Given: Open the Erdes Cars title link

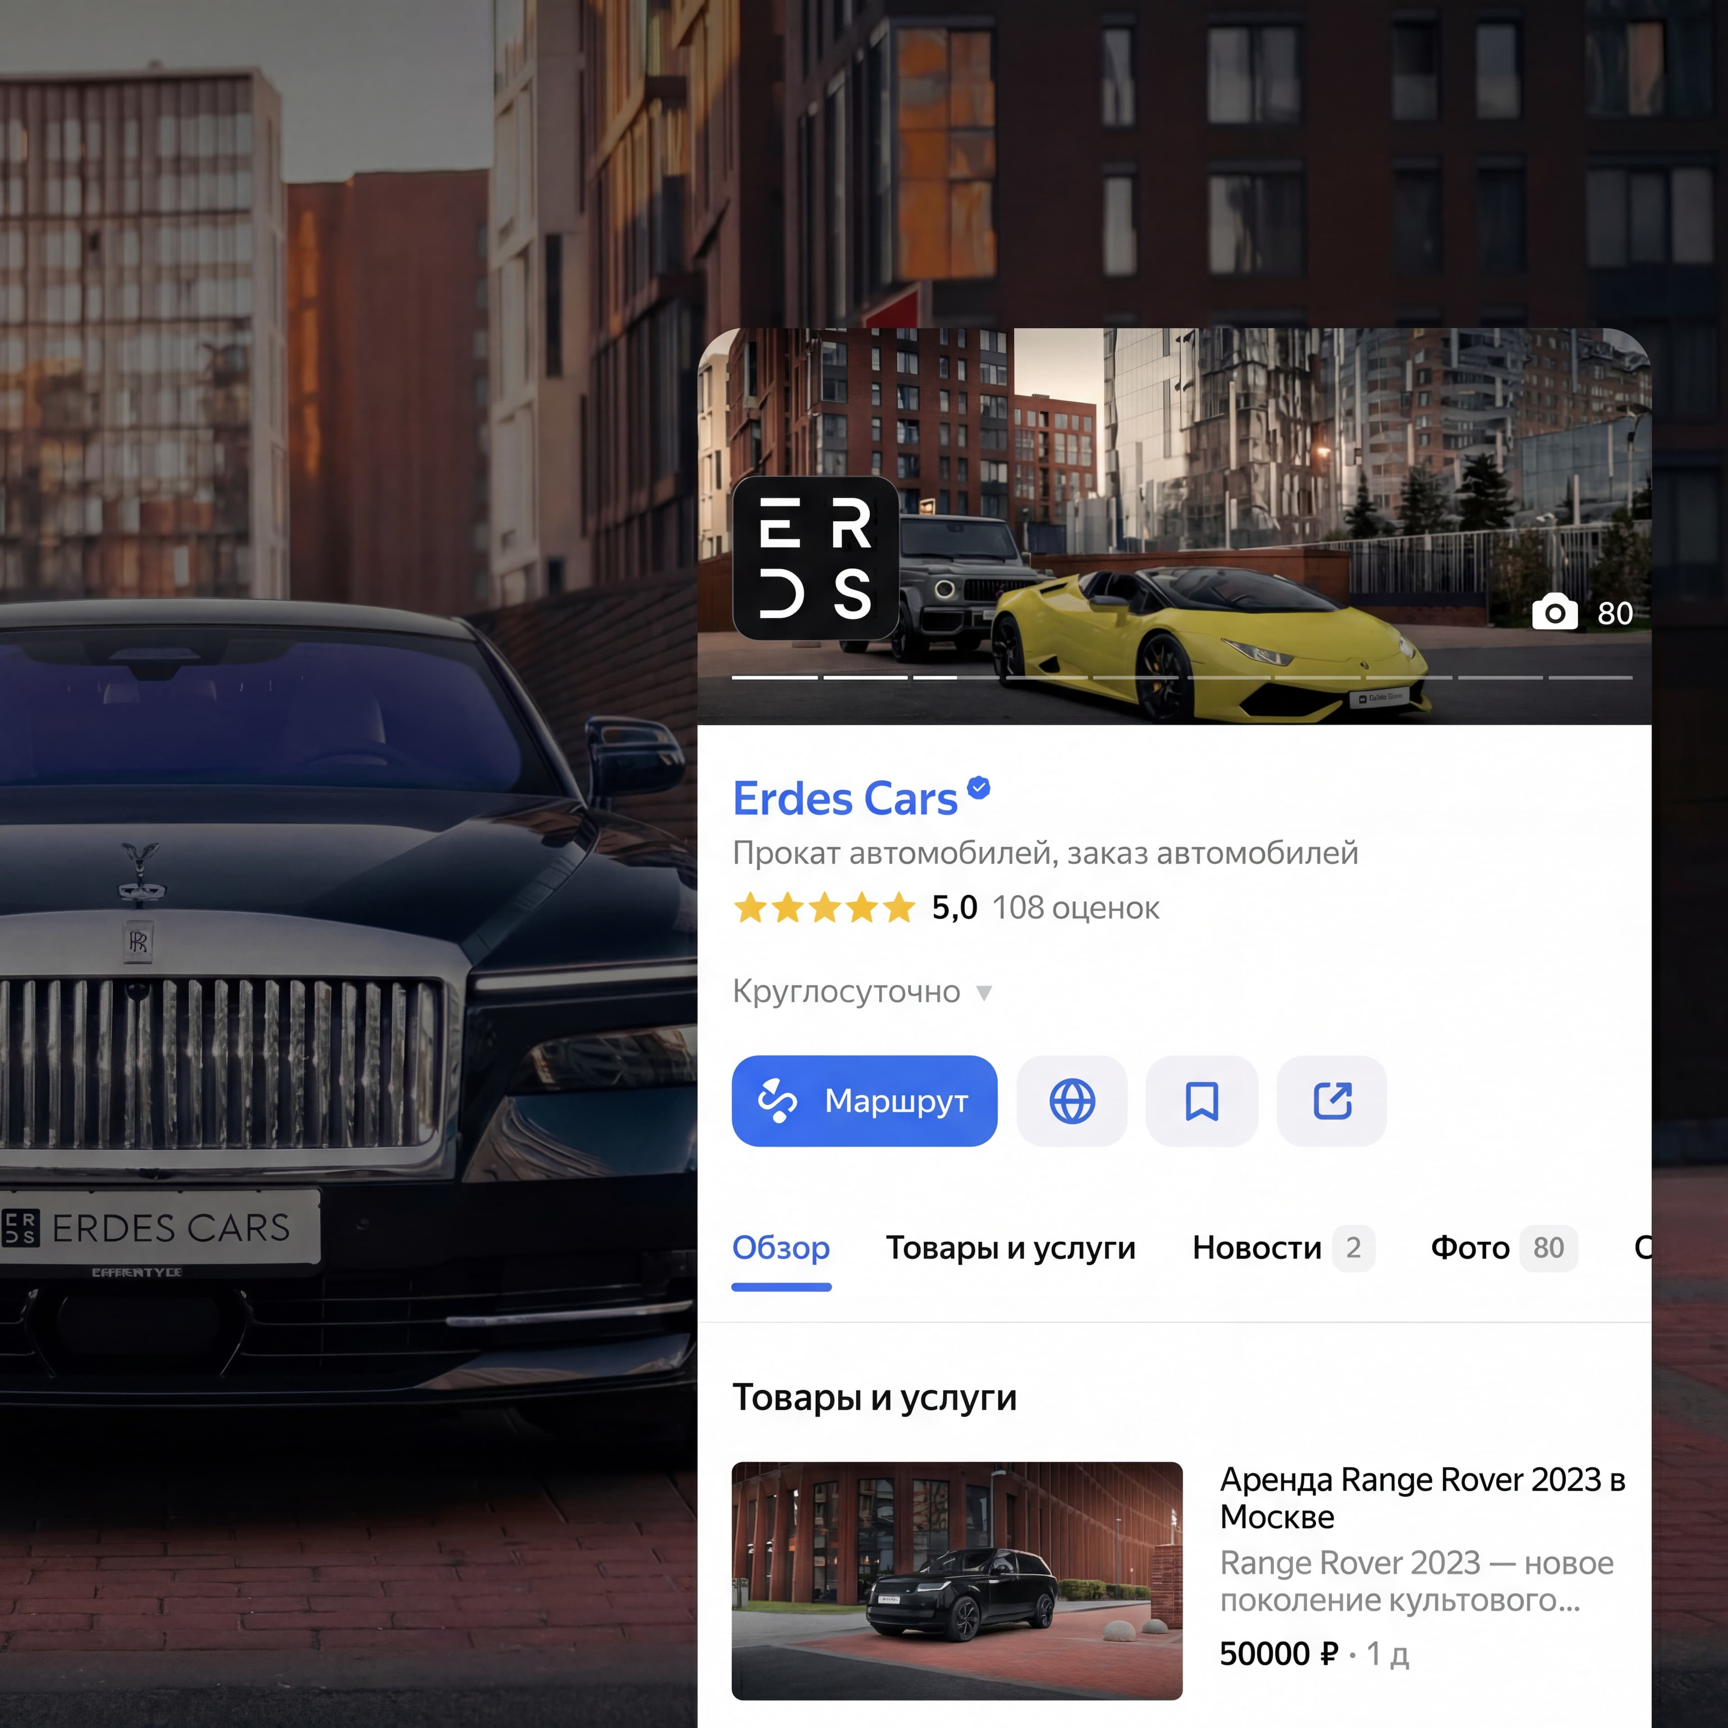Looking at the screenshot, I should click(x=845, y=799).
